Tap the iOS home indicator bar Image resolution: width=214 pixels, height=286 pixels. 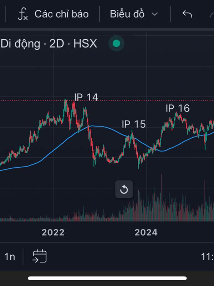click(107, 278)
